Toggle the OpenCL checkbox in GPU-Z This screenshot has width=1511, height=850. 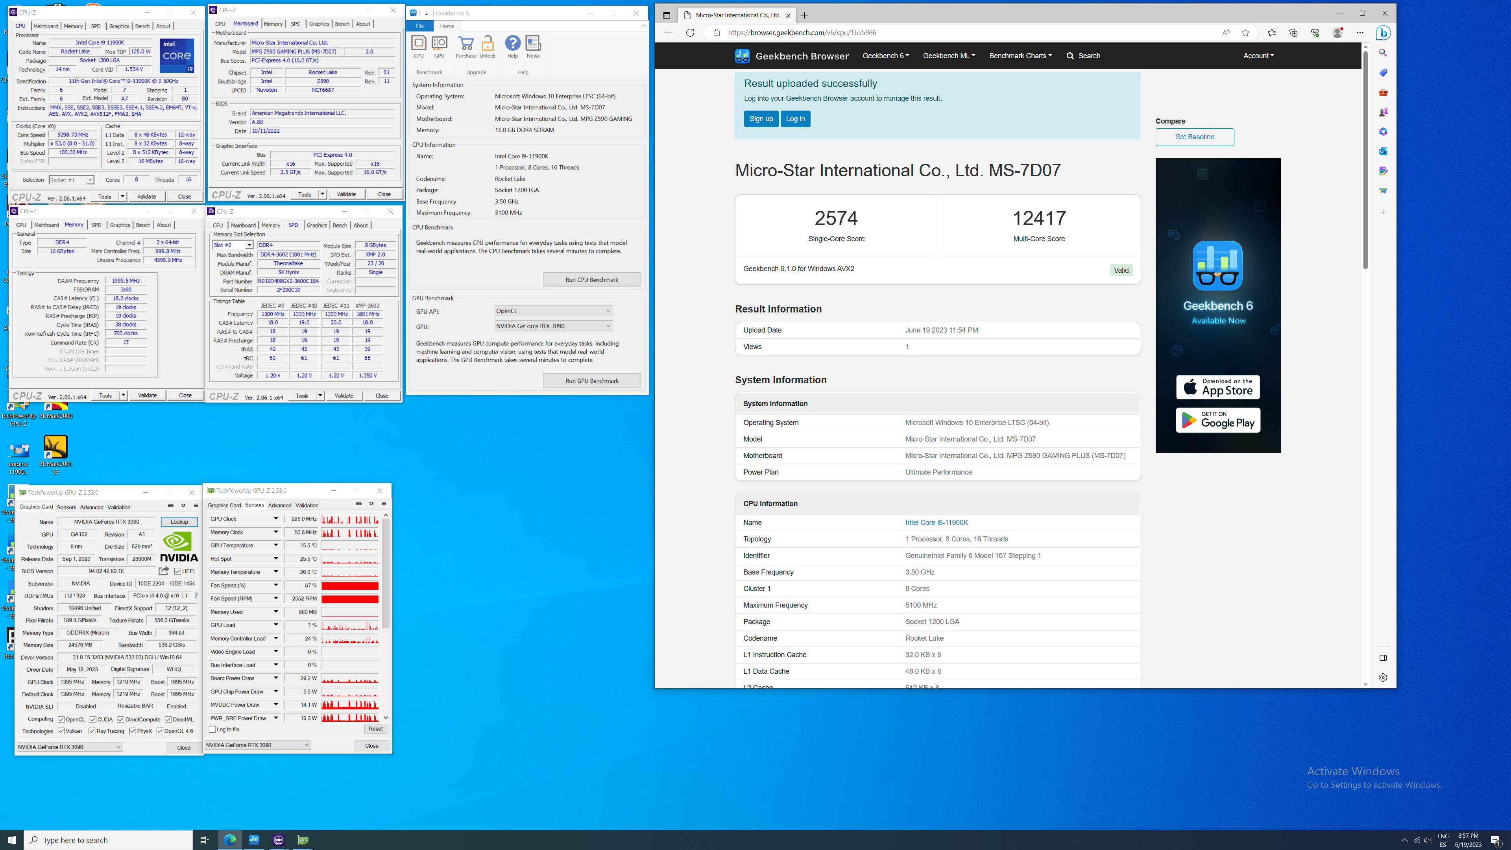61,719
